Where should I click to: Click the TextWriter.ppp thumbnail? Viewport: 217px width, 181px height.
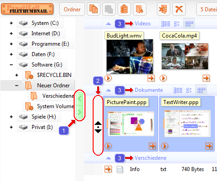(x=187, y=124)
